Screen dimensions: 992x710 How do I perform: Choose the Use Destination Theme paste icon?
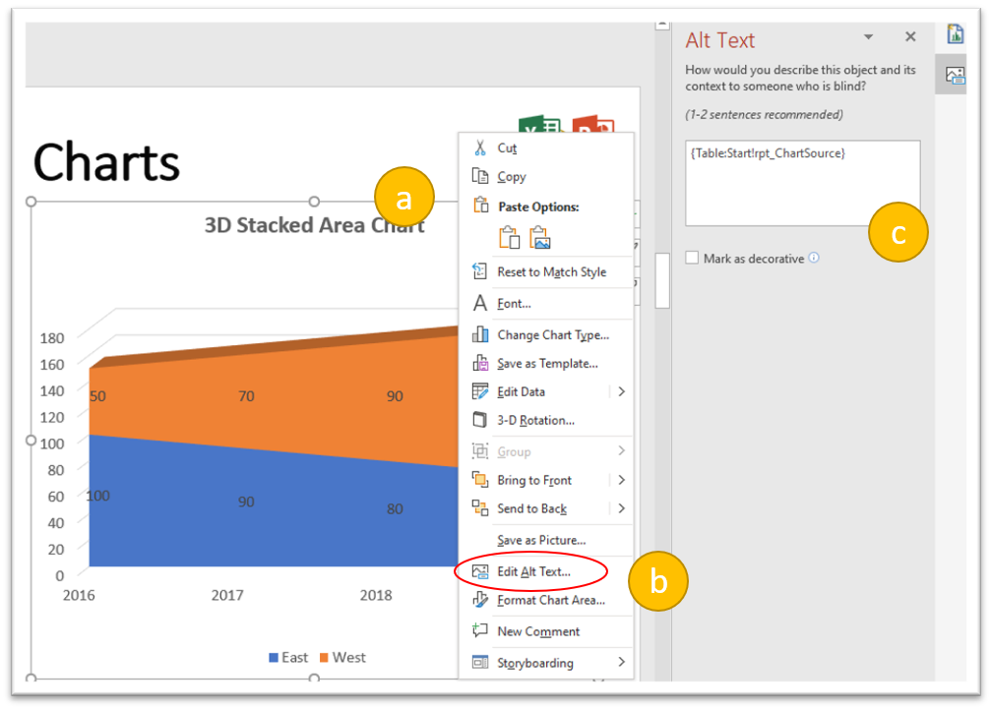[x=509, y=238]
